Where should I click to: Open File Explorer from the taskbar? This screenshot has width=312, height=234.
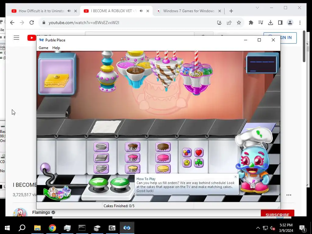37,228
